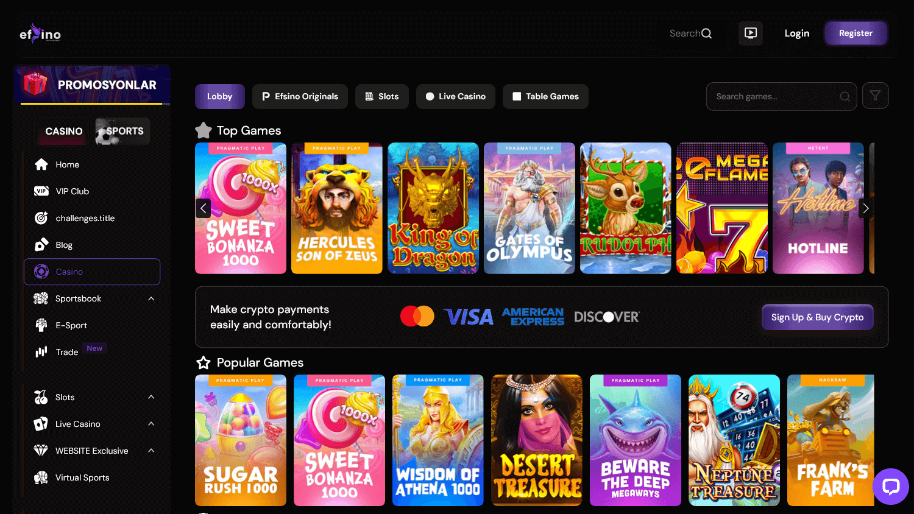Click the Casino chip icon in sidebar
Screen dimensions: 914x514
click(41, 272)
